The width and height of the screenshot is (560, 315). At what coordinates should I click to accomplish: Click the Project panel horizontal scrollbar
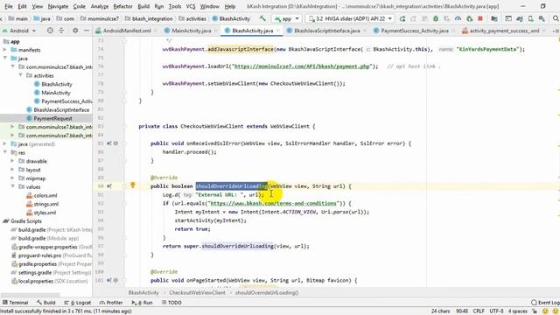pos(31,296)
